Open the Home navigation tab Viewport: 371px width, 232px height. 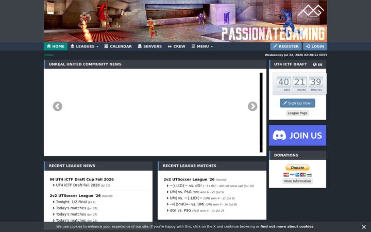pyautogui.click(x=56, y=46)
